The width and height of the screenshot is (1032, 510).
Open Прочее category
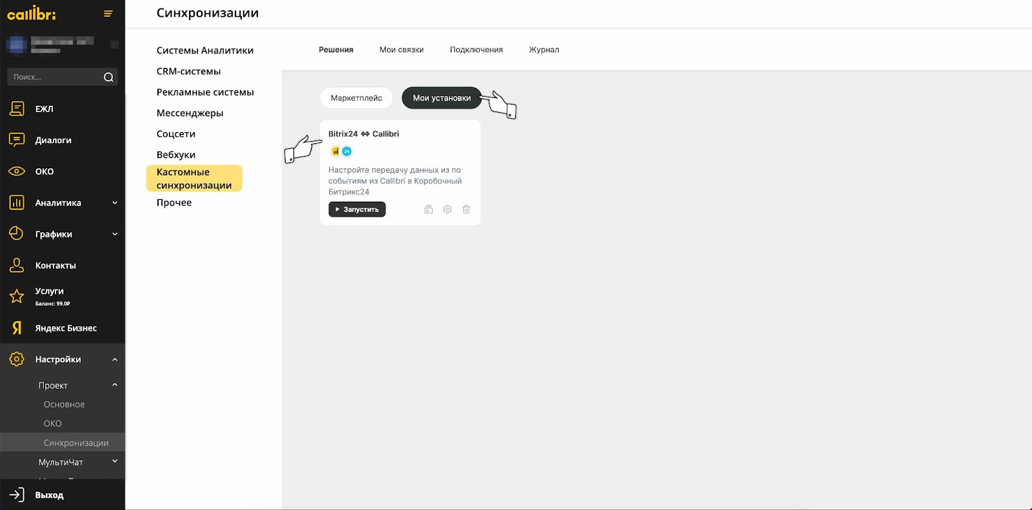pyautogui.click(x=174, y=202)
